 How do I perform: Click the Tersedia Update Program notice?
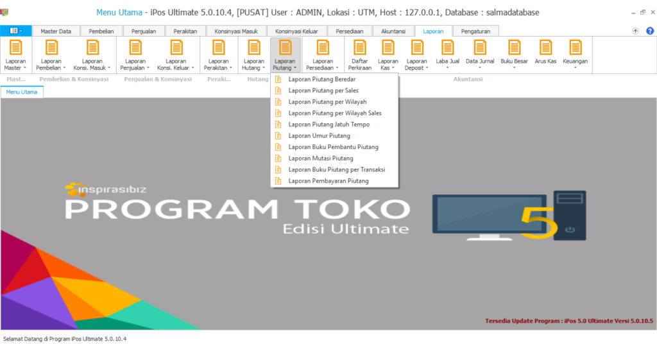(568, 321)
